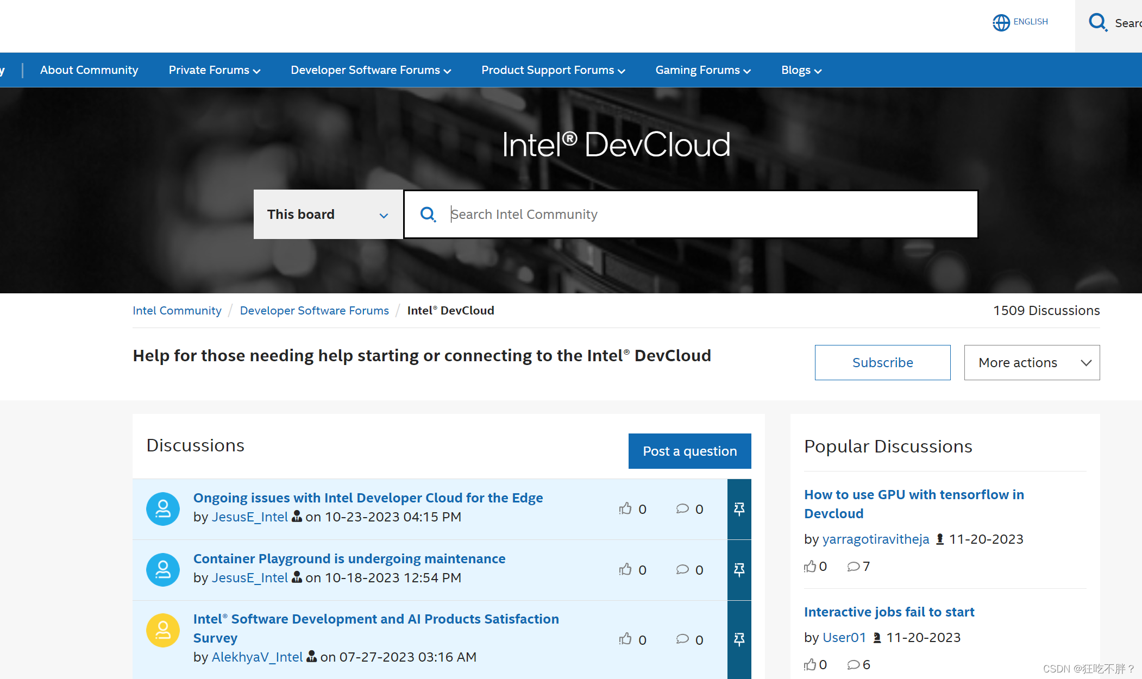The width and height of the screenshot is (1142, 679).
Task: Click the thumbs-up toggle on Interactive jobs post
Action: (810, 664)
